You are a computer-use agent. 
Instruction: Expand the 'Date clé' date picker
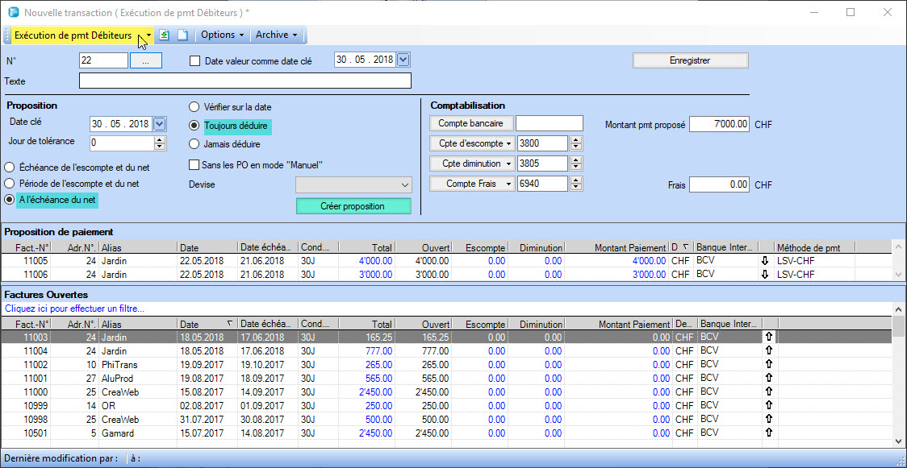[159, 123]
